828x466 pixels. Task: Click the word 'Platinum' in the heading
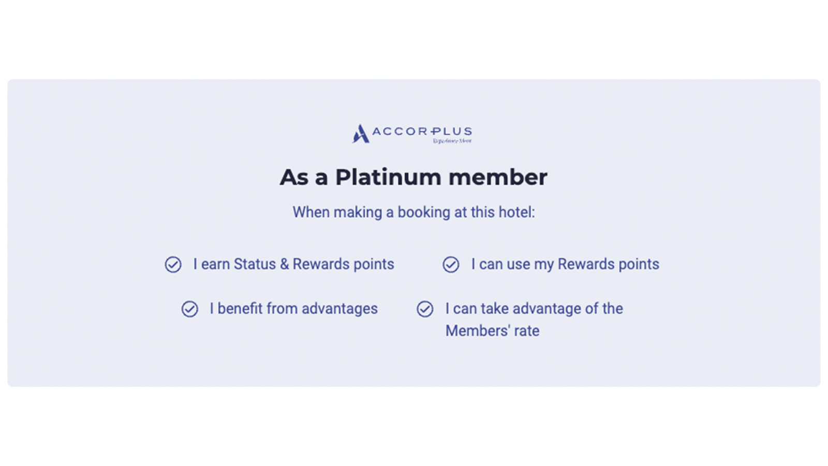pos(389,177)
